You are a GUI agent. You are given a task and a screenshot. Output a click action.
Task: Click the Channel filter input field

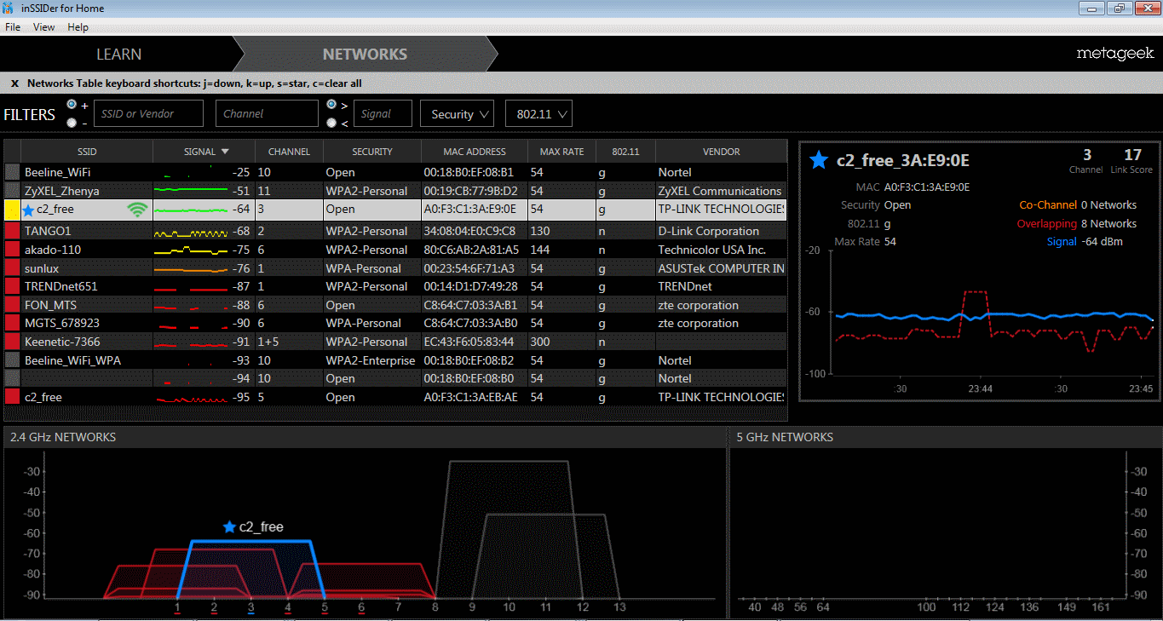267,113
